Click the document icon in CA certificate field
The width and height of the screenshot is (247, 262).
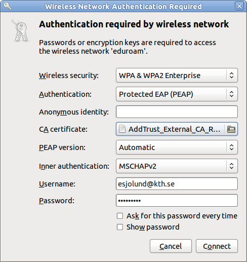122,129
